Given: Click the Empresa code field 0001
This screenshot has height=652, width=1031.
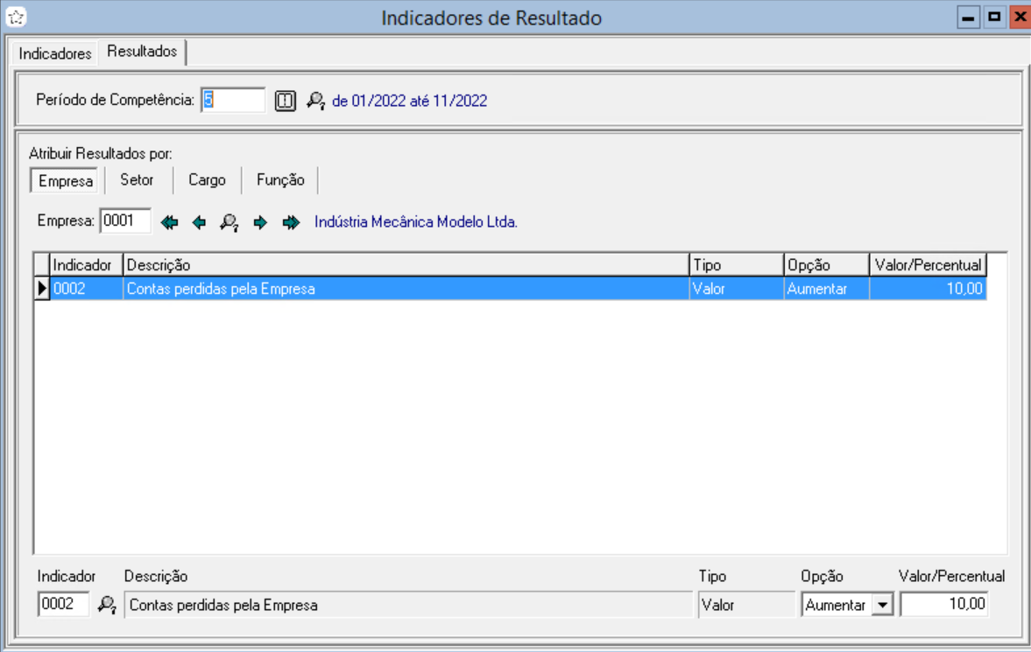Looking at the screenshot, I should pyautogui.click(x=125, y=221).
